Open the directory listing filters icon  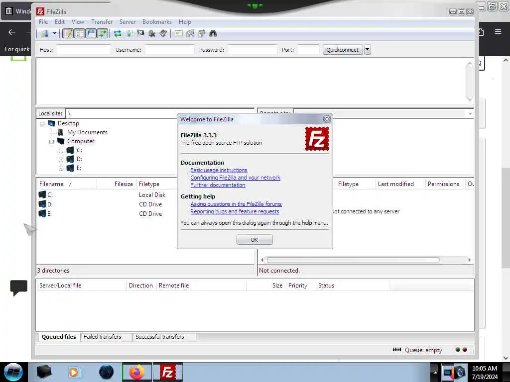(x=178, y=33)
